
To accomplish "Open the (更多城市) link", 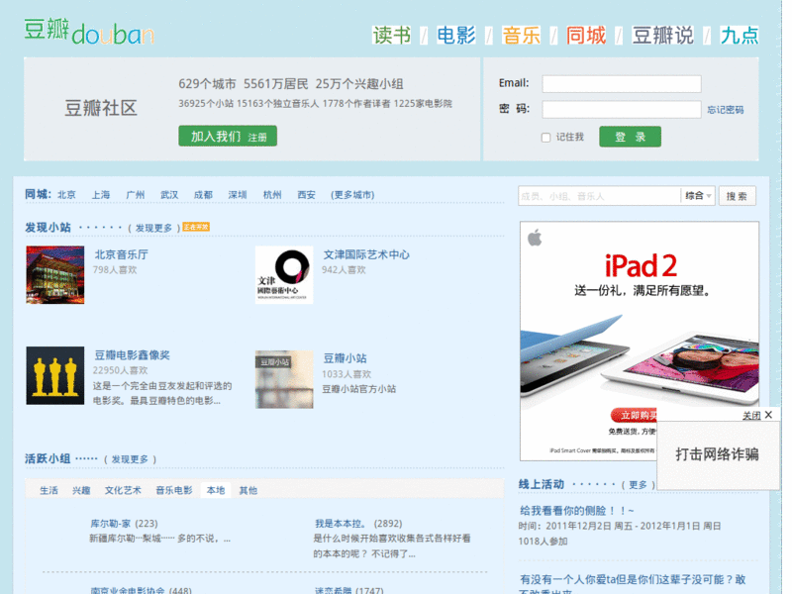I will tap(352, 195).
